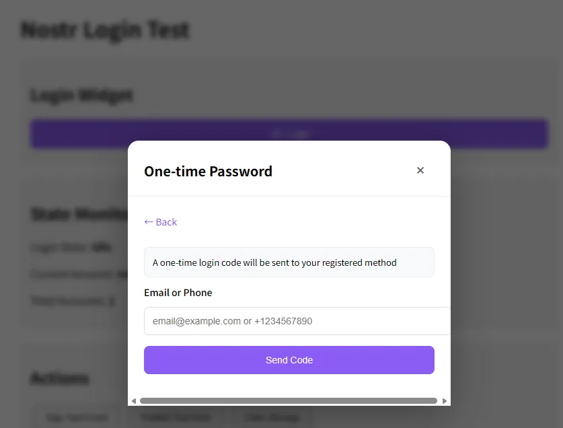Click the dialog's horizontal scrollbar thumb
Screen dimensions: 563x428
pyautogui.click(x=288, y=401)
